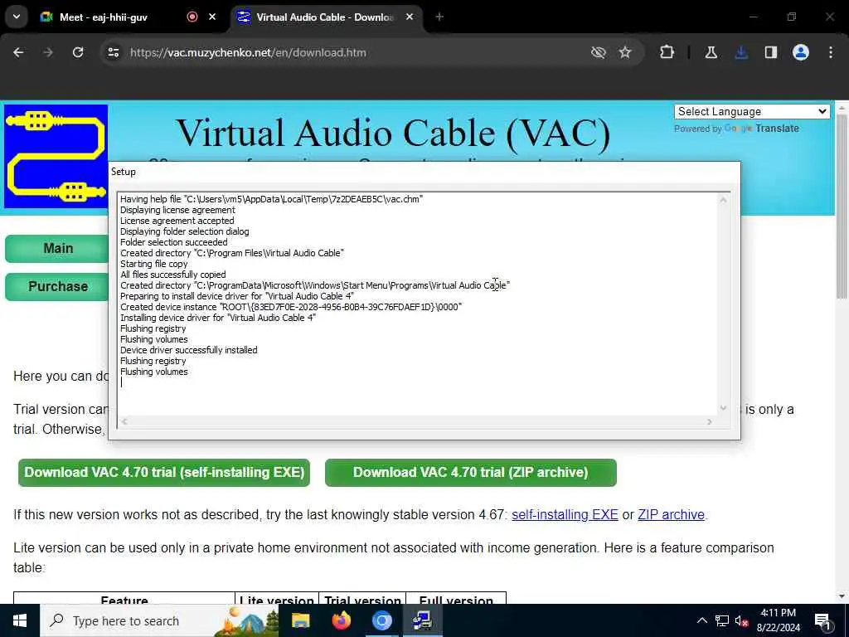Click the Setup log scroll left arrow

(124, 421)
